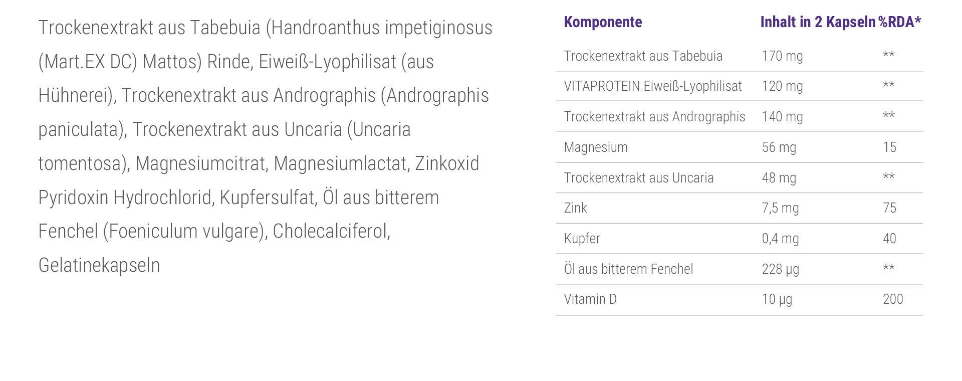
Task: Select Trockenextrakt aus Andrographis in the table
Action: [x=654, y=117]
